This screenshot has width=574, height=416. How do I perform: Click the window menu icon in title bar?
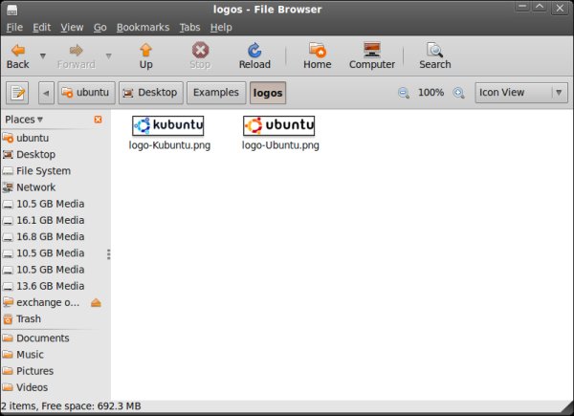click(x=11, y=10)
